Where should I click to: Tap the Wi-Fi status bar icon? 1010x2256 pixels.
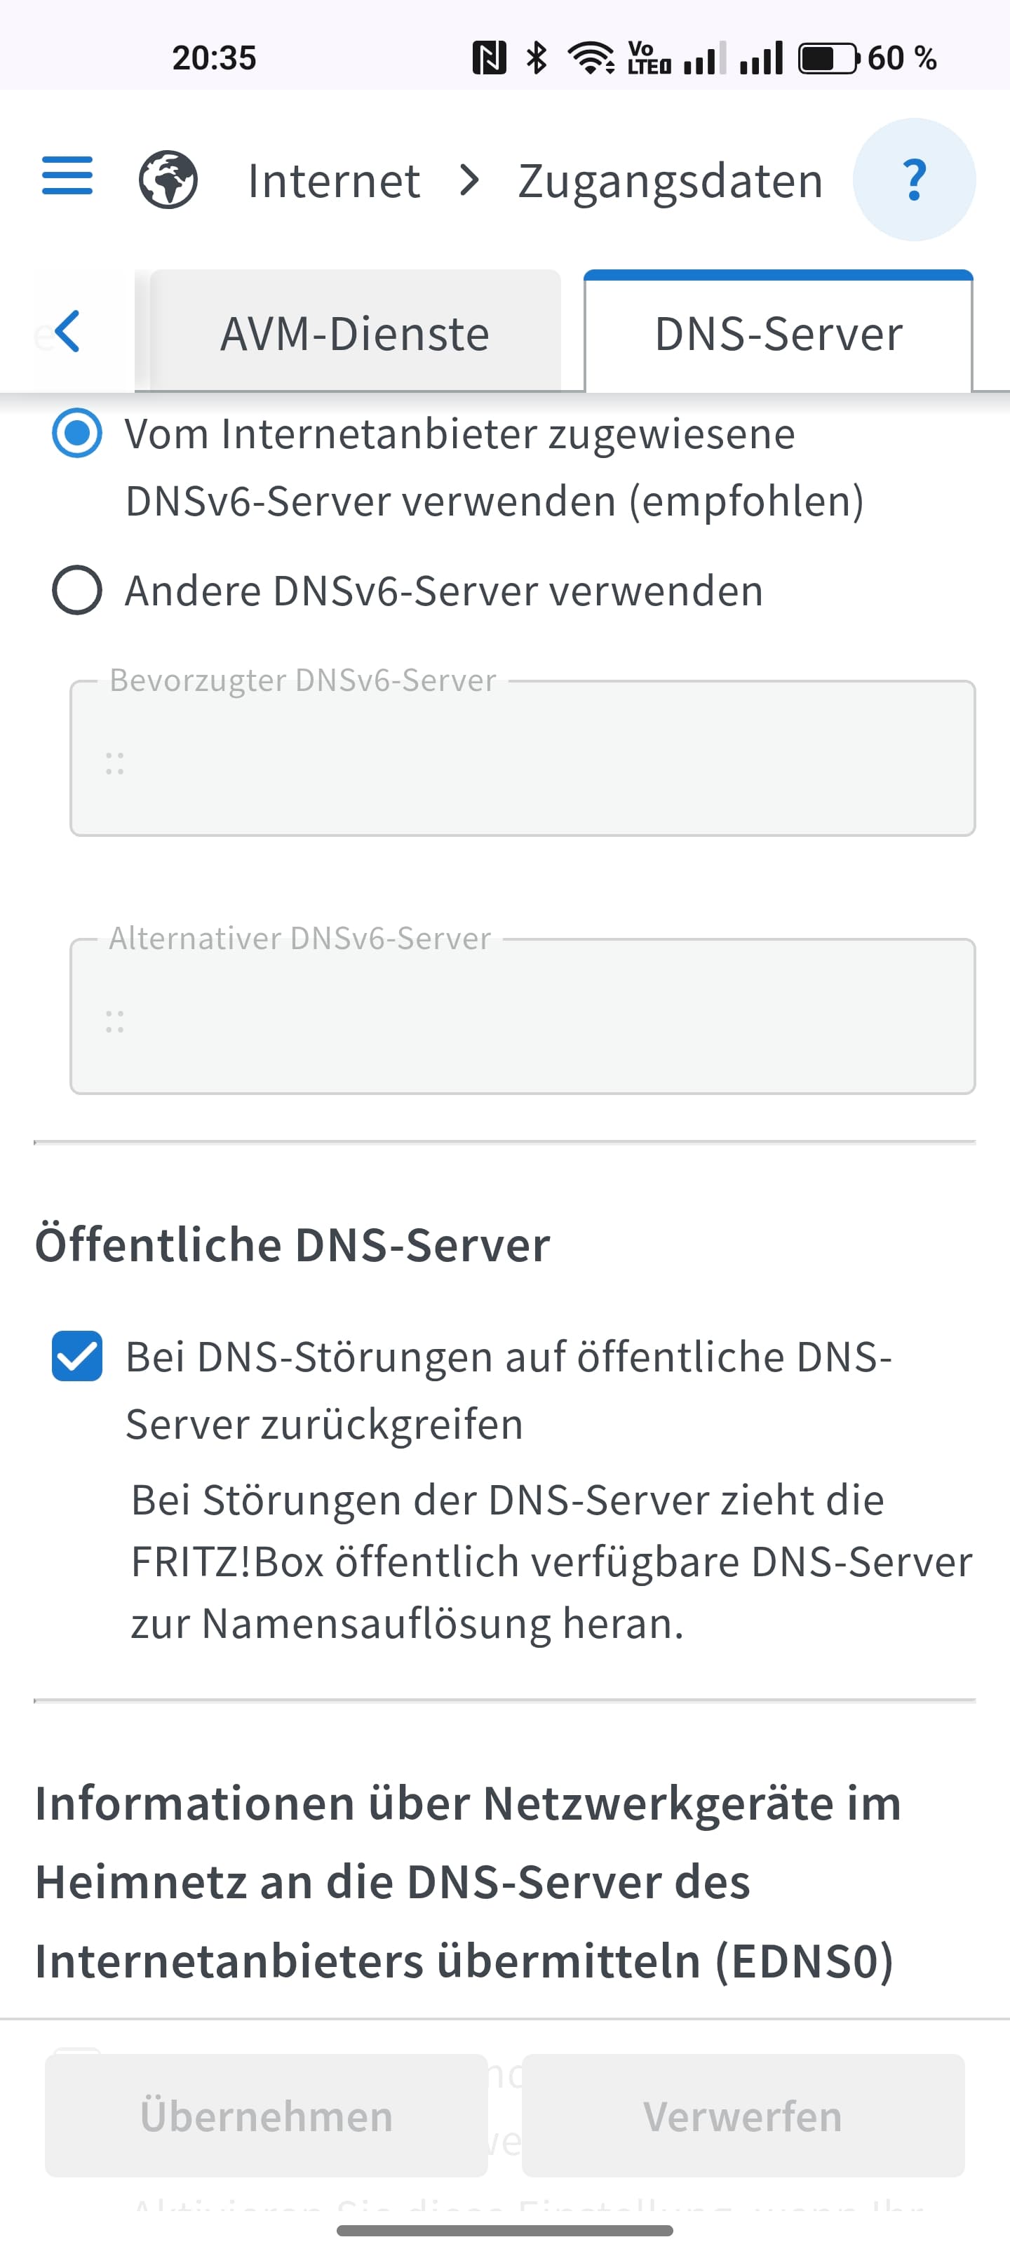pos(591,58)
